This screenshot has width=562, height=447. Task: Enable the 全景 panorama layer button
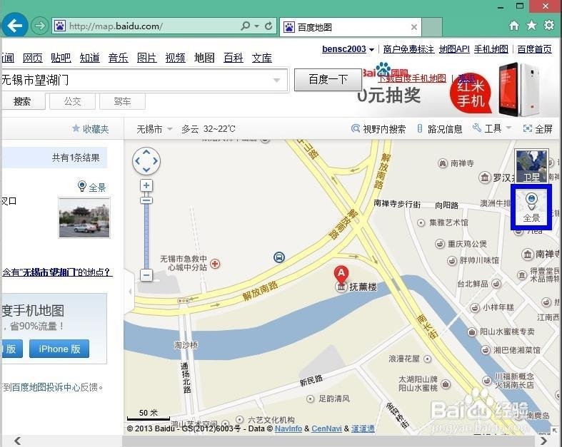point(531,207)
